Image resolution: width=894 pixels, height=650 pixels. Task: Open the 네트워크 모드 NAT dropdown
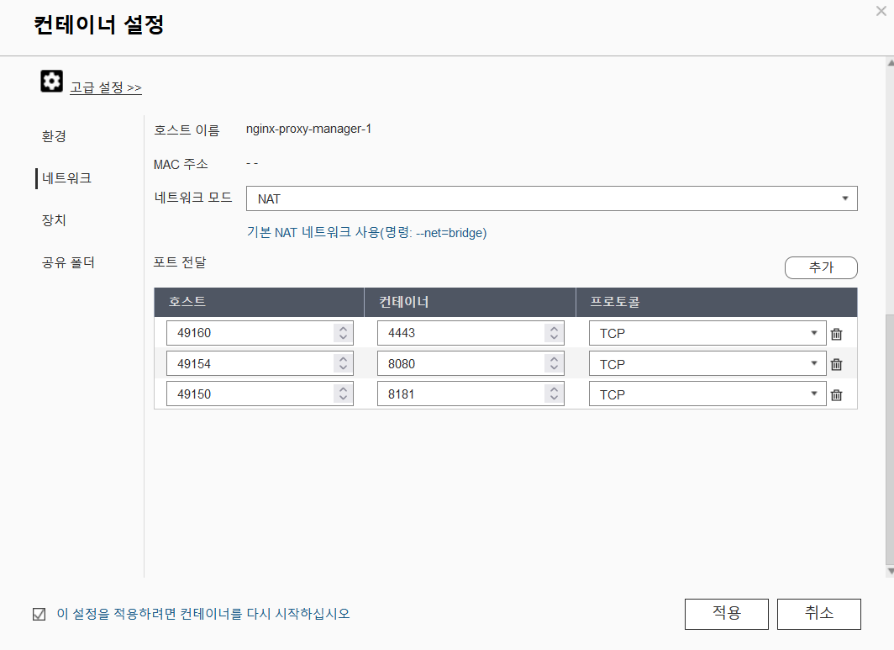pos(551,198)
